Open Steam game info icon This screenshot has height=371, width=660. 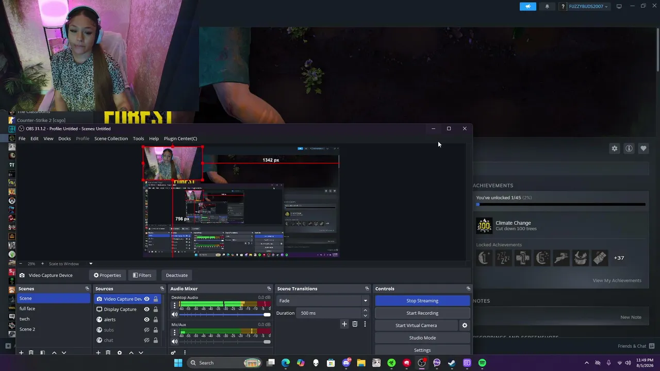coord(629,148)
